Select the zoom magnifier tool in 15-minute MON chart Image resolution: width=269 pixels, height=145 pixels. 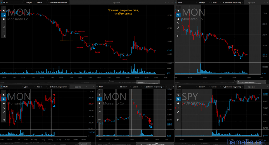click(99, 99)
